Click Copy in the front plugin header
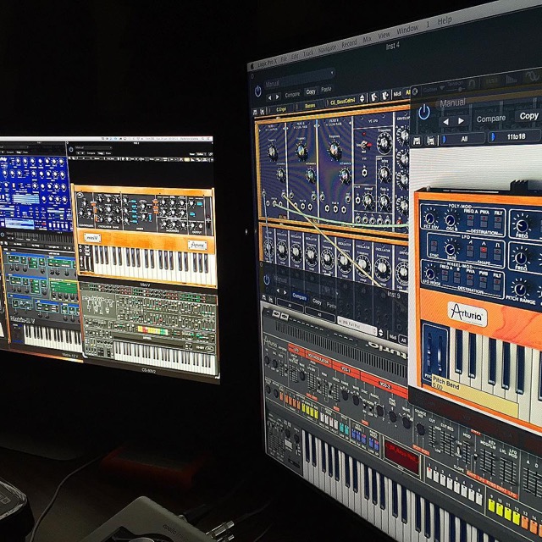Image resolution: width=542 pixels, height=542 pixels. pyautogui.click(x=528, y=115)
